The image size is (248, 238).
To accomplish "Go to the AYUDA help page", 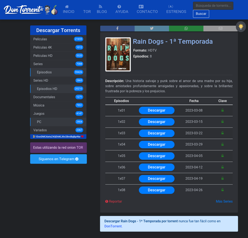I will tap(122, 9).
